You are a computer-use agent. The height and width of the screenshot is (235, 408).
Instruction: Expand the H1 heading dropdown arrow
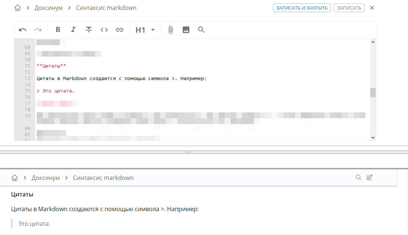(x=153, y=30)
